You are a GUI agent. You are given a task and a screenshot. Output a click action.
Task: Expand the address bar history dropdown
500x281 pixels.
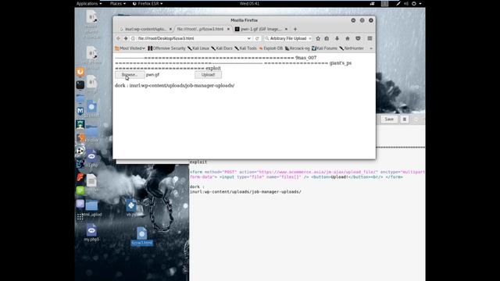(x=248, y=38)
